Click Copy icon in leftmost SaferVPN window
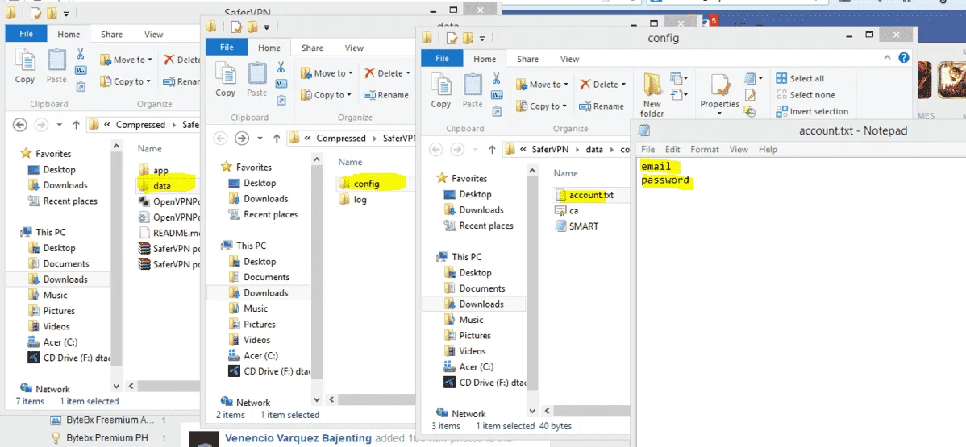This screenshot has width=966, height=447. pos(25,65)
